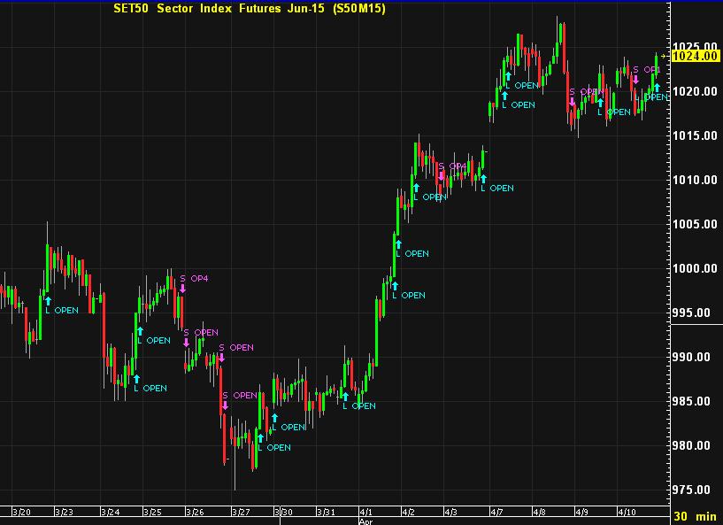Click the L OPEN arrow just before 4/1
This screenshot has height=525, width=723.
tap(345, 396)
